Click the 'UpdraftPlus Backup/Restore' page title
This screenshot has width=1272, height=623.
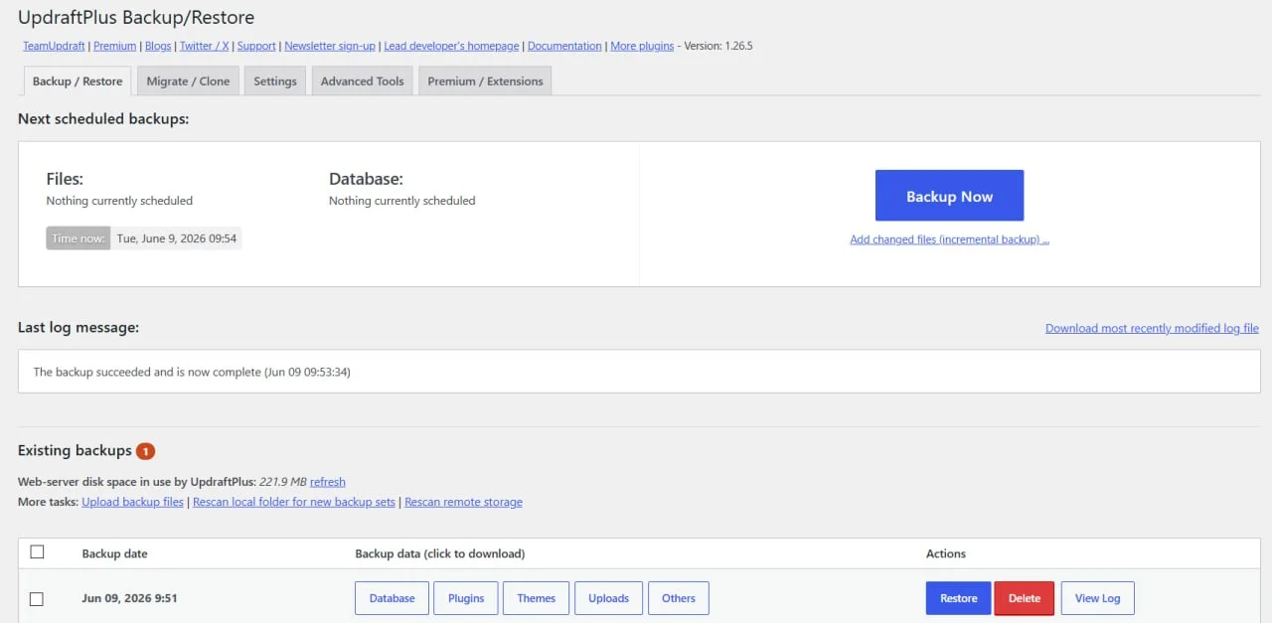[x=136, y=18]
